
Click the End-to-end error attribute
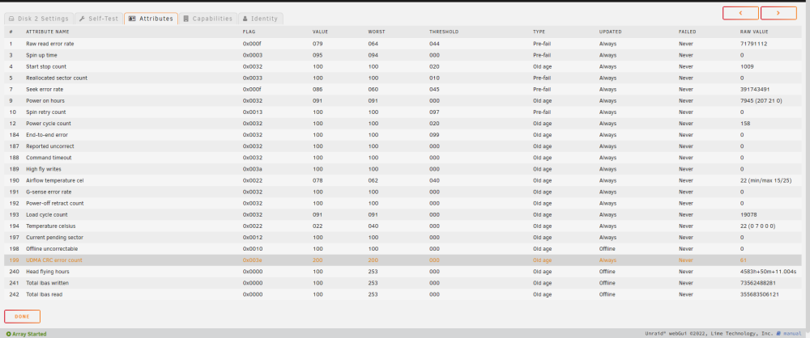tap(47, 135)
